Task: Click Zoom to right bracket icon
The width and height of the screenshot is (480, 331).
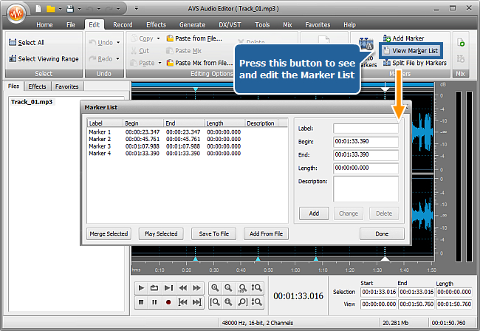Action: click(x=242, y=302)
